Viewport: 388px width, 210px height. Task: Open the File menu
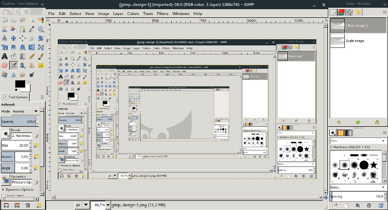tap(51, 14)
